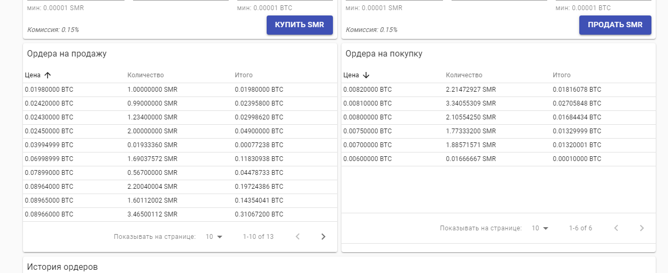Image resolution: width=668 pixels, height=273 pixels.
Task: Click total 0.00010000 BTC in buy orders
Action: [577, 159]
